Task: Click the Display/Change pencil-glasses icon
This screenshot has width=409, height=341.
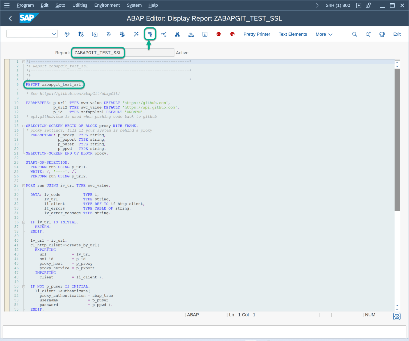Action: tap(67, 34)
